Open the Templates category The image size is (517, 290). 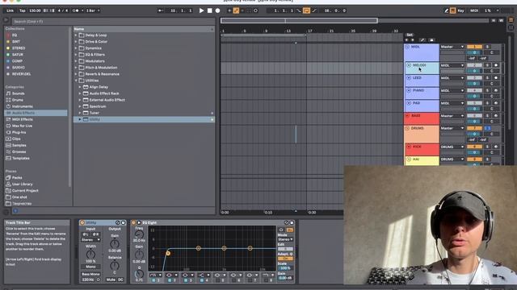pos(21,158)
